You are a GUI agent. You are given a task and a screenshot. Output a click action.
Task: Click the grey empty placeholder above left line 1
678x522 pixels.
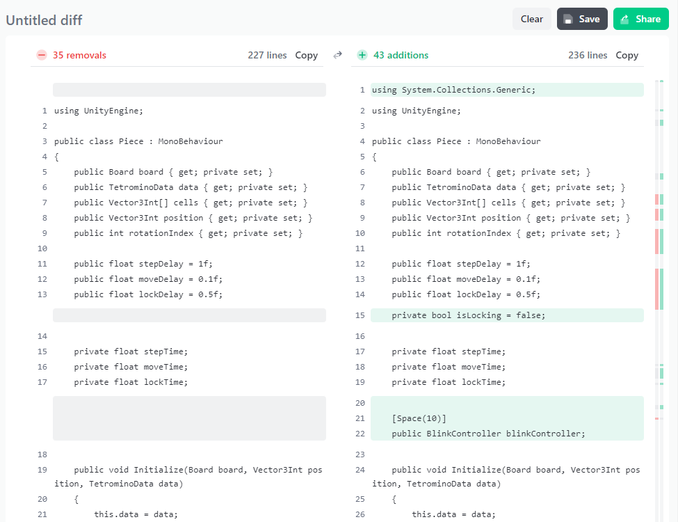tap(189, 90)
